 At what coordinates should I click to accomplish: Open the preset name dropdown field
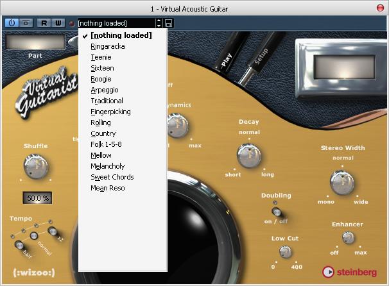[116, 23]
